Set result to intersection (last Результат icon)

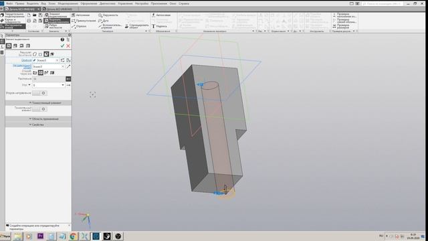[x=52, y=54]
